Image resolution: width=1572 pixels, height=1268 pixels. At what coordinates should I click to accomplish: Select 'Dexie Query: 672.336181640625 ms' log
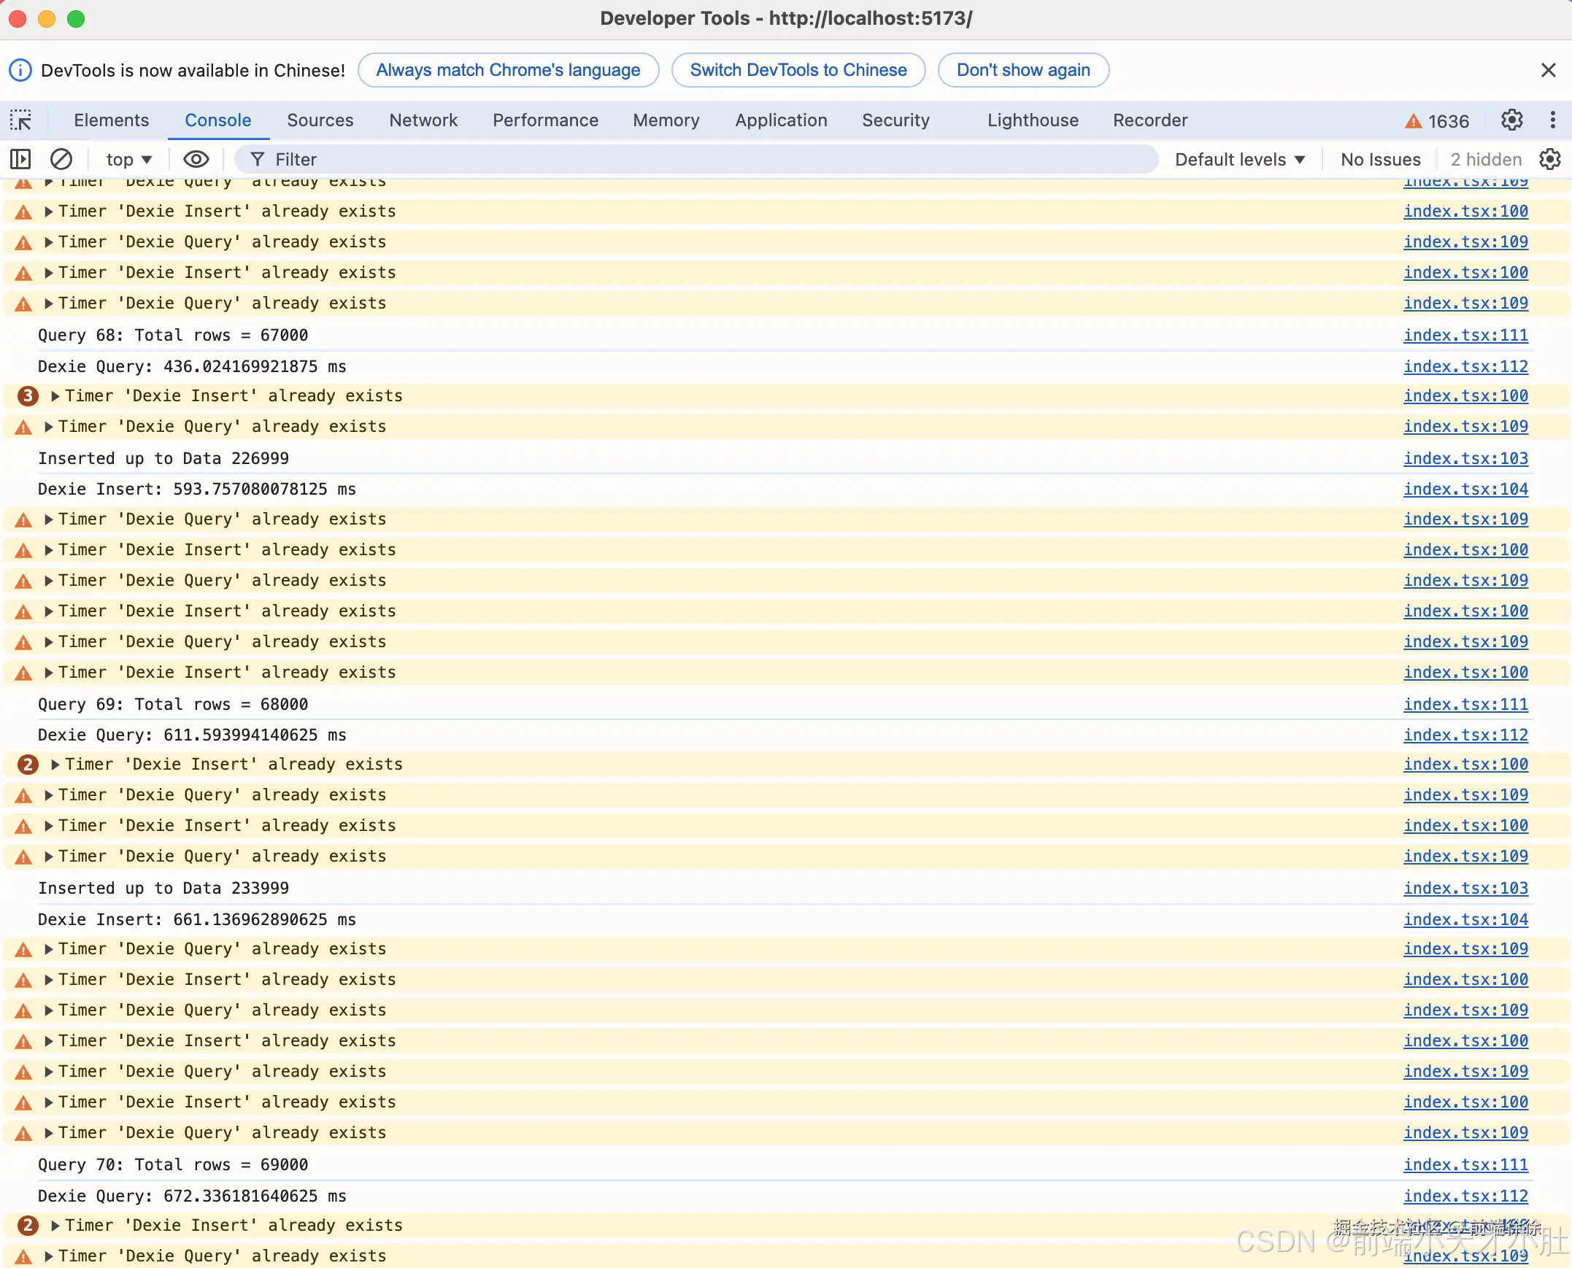(192, 1197)
